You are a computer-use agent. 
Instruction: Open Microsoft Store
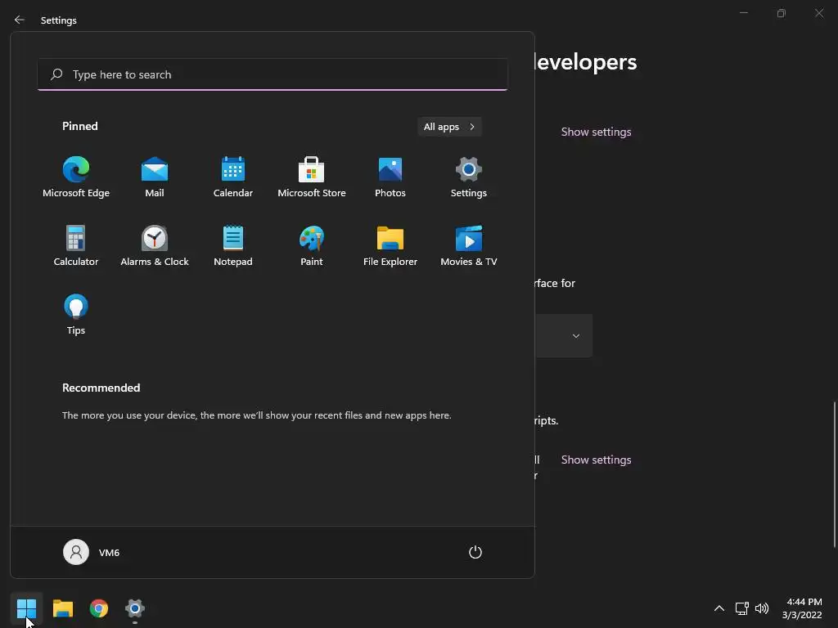pos(312,177)
